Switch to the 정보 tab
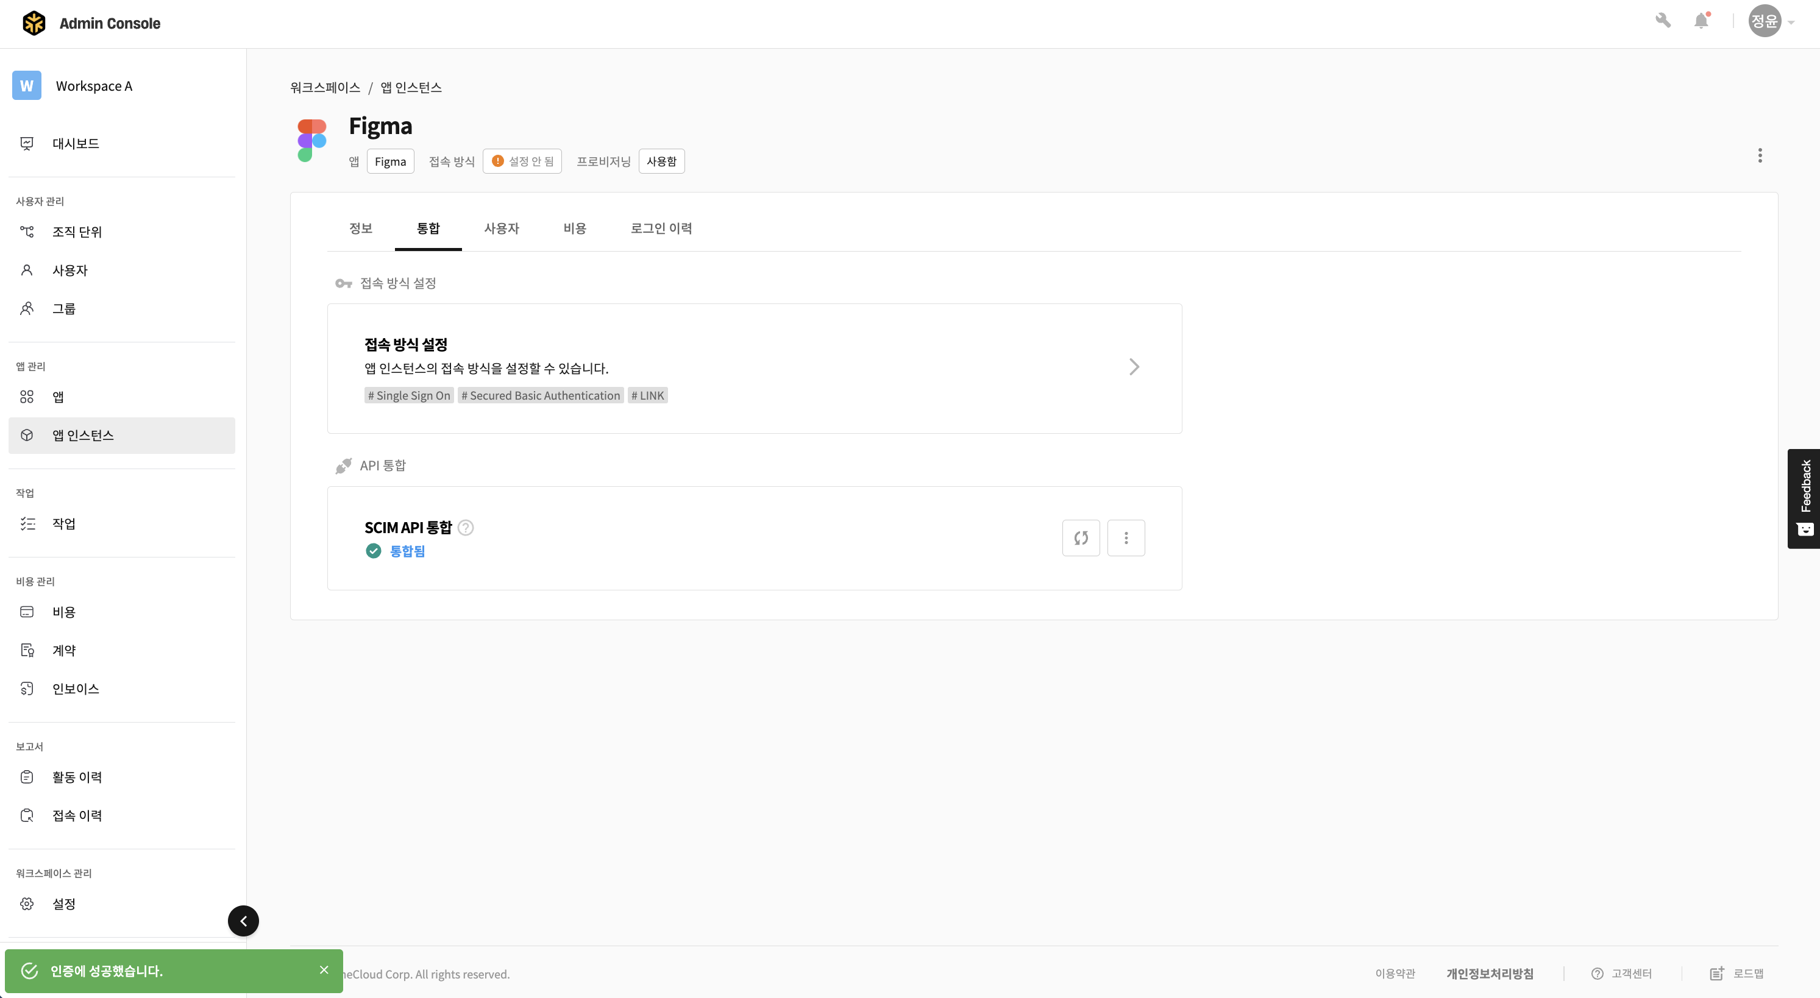The width and height of the screenshot is (1820, 998). click(360, 228)
